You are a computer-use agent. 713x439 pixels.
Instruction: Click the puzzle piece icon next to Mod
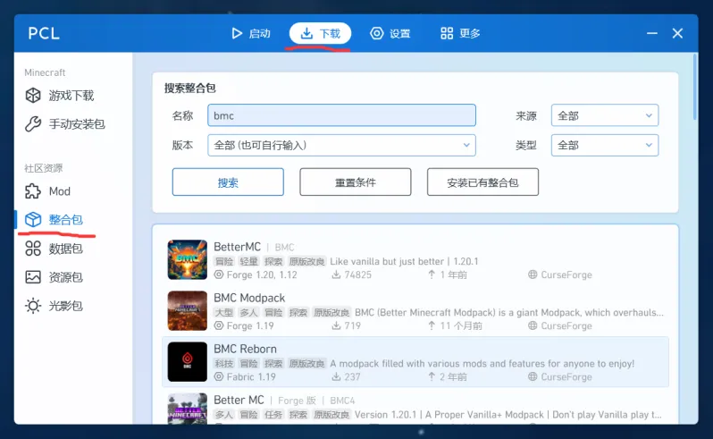33,191
